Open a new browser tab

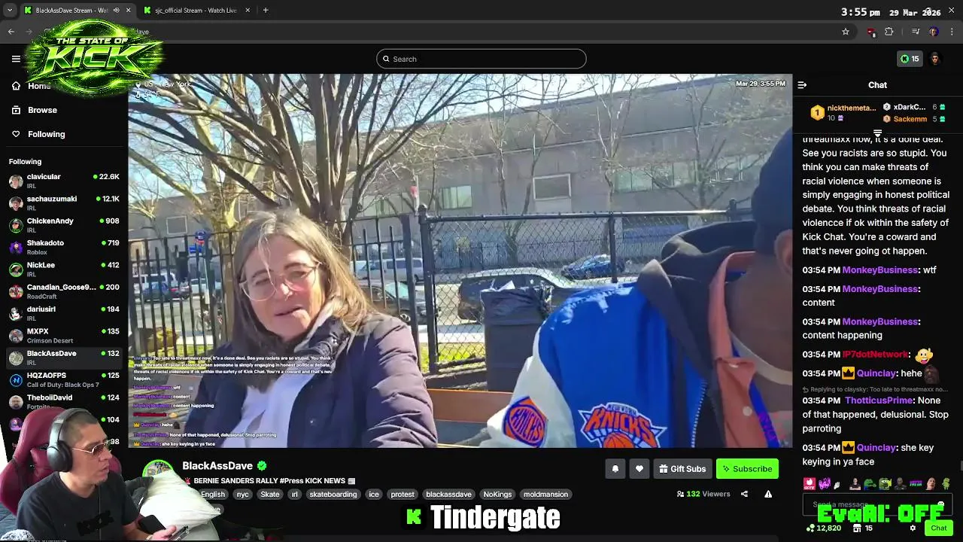point(266,11)
